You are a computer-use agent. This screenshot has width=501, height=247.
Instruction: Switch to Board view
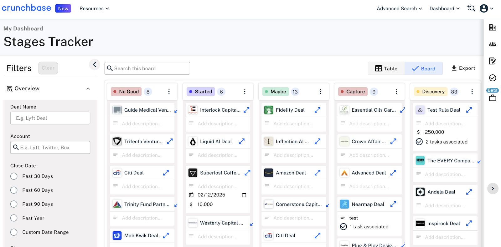point(424,68)
